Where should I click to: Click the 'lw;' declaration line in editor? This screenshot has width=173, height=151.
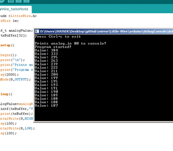(x=9, y=21)
